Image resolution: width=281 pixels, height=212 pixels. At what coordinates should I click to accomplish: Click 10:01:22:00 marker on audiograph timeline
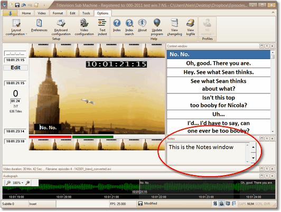[x=158, y=197]
